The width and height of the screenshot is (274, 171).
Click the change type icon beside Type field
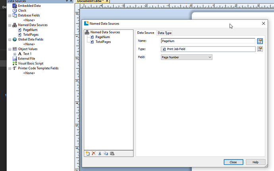[x=260, y=49]
